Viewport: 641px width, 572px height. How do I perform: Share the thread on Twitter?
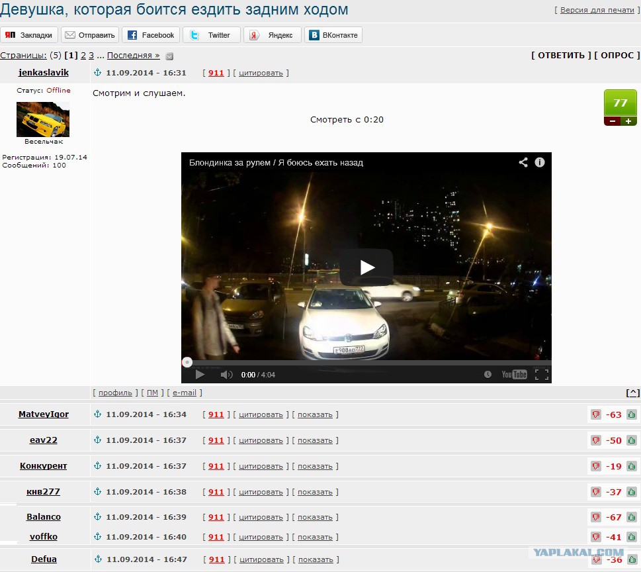(211, 35)
